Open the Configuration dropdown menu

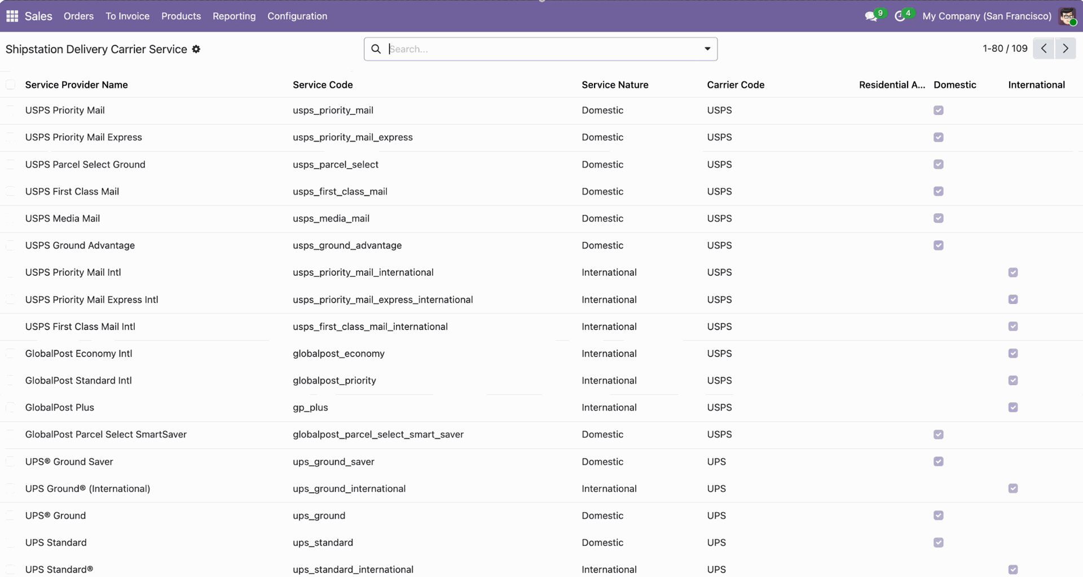297,16
